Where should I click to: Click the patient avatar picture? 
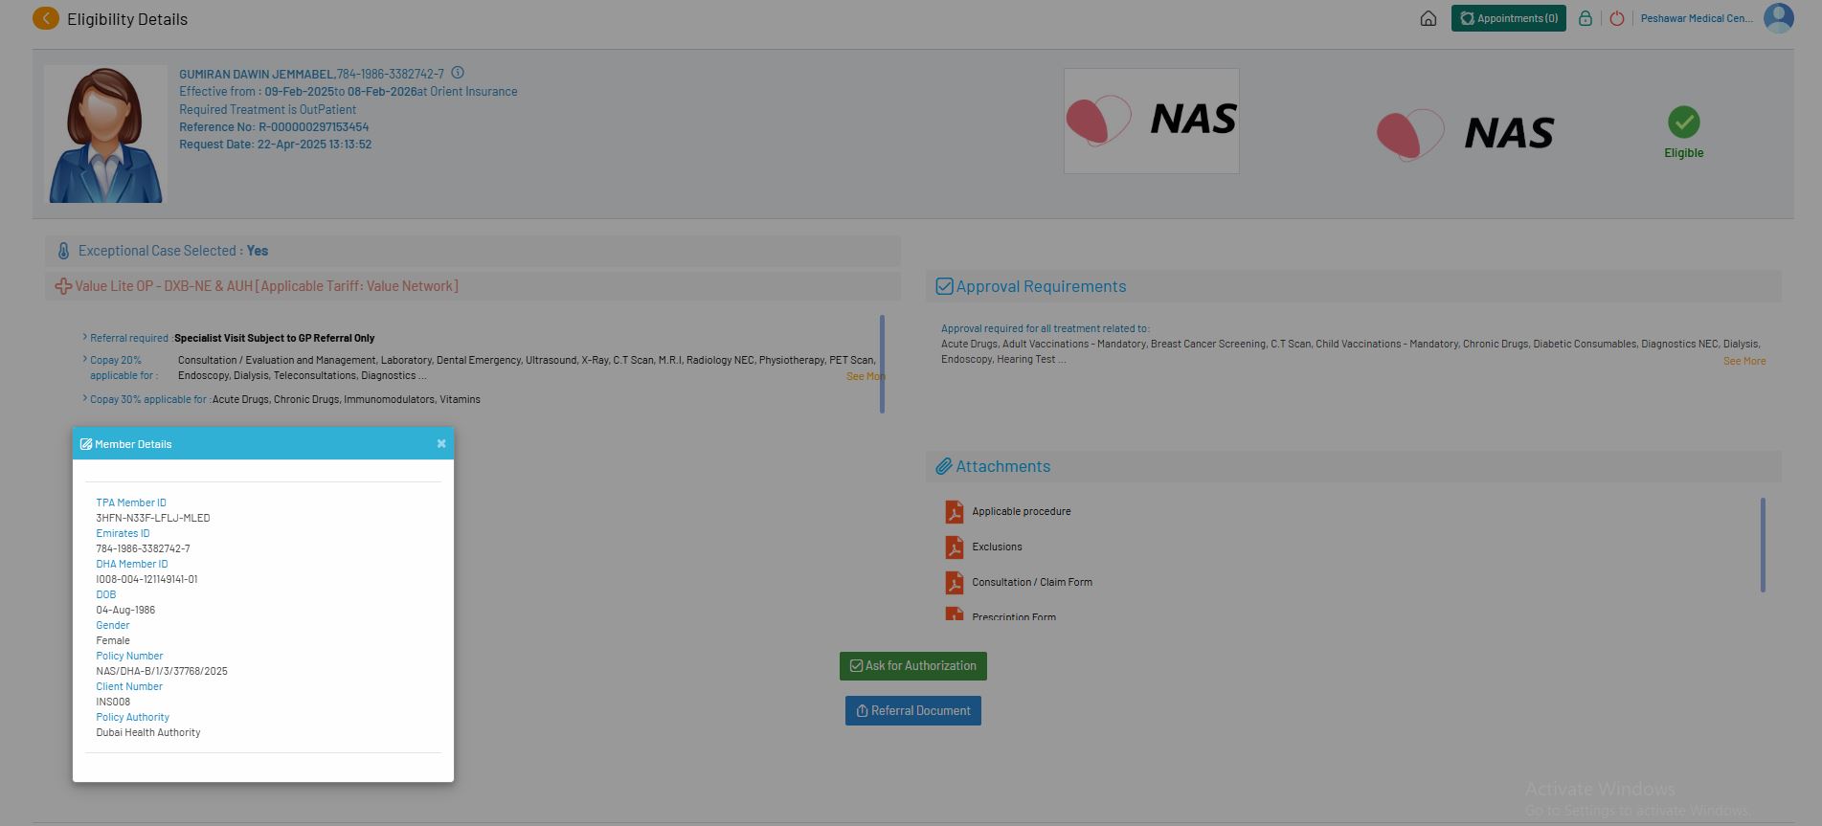tap(105, 134)
